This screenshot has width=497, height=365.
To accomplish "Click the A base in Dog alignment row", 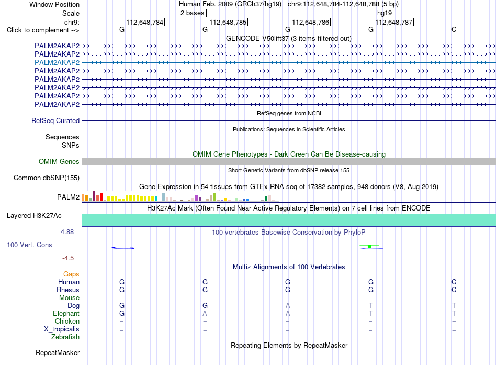I will [x=288, y=305].
